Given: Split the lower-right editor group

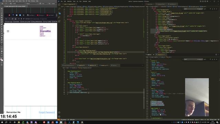Looking at the screenshot, I should (x=216, y=54).
